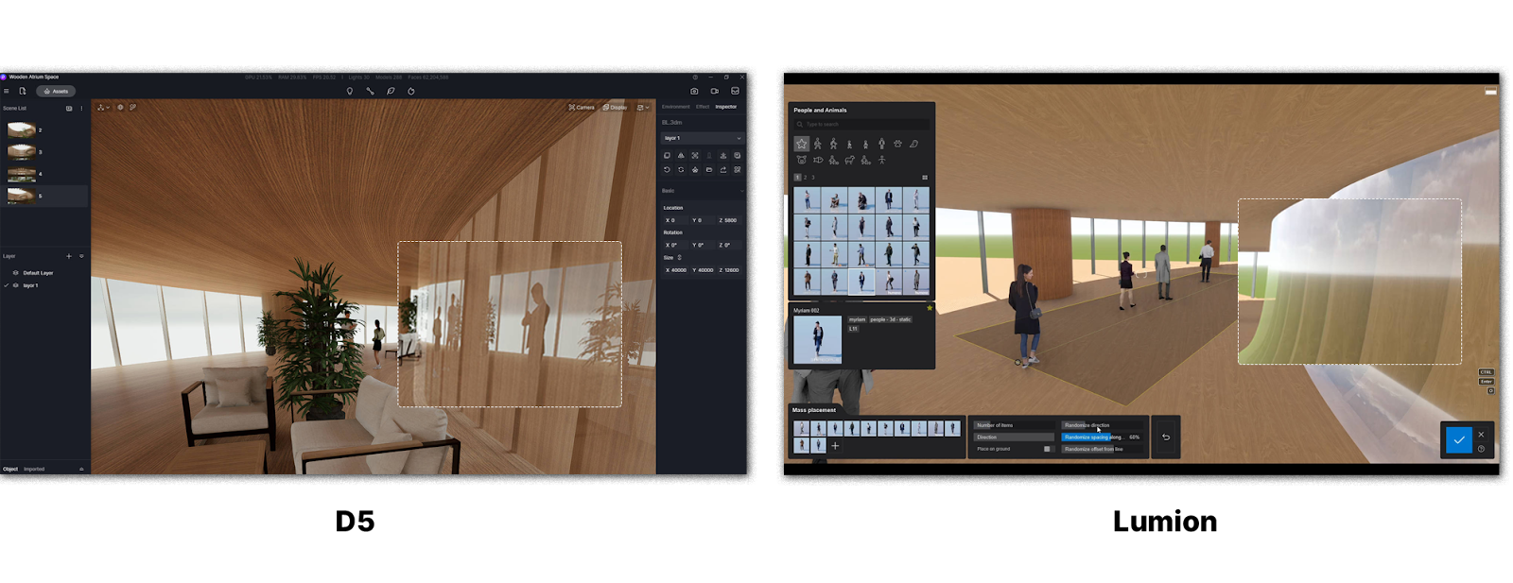
Task: Click the Size Z 12600 field
Action: 729,270
